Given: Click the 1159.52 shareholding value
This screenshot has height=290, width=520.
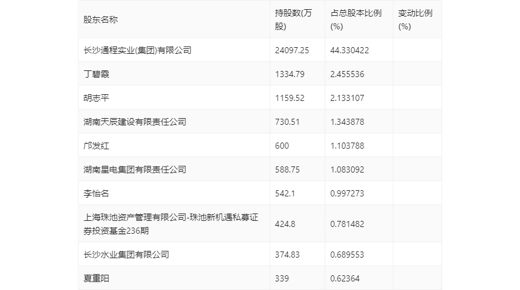Looking at the screenshot, I should pos(289,98).
